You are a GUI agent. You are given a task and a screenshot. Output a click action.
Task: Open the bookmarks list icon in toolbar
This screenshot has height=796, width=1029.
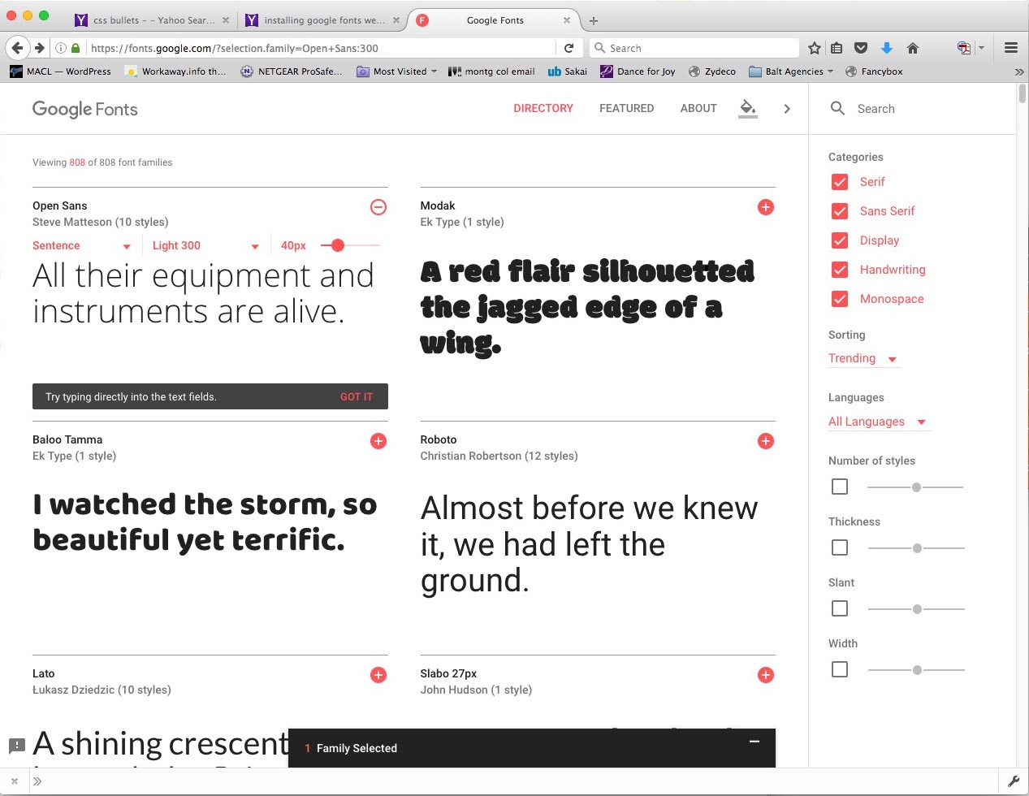point(837,48)
